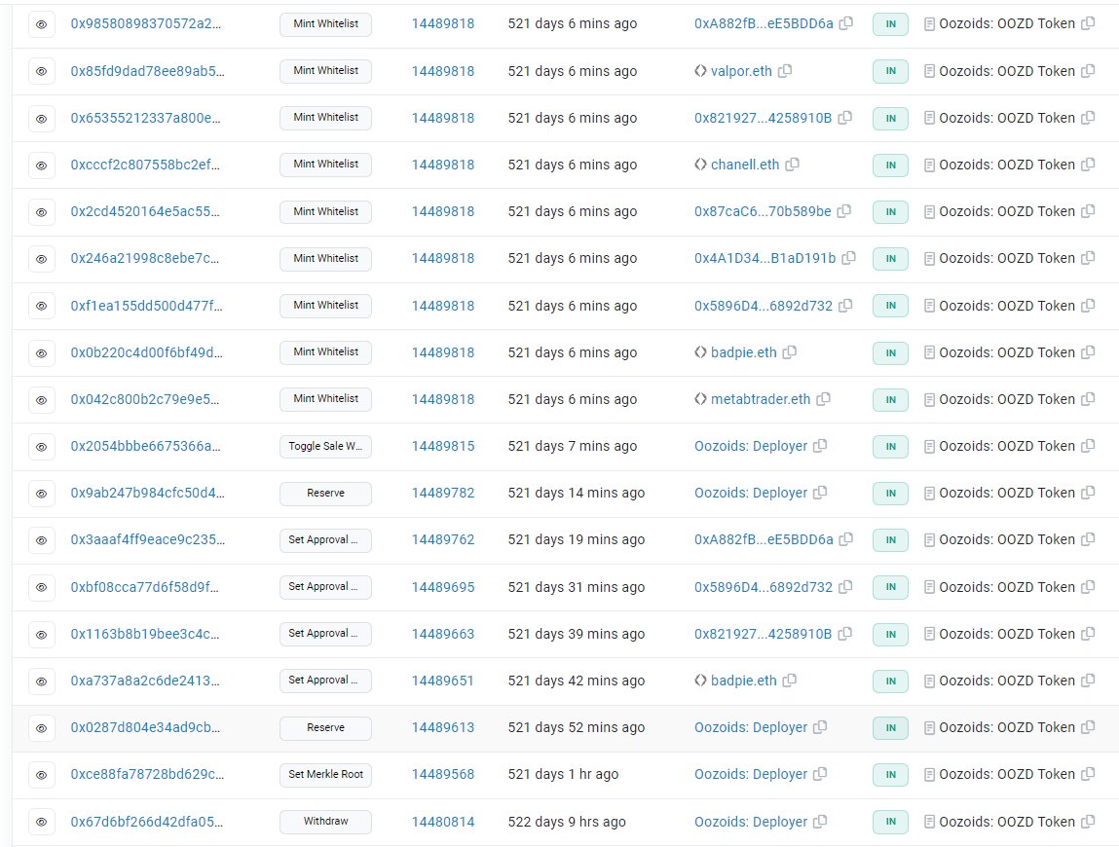This screenshot has width=1119, height=847.
Task: Click Reserve method in block 14489782 row
Action: pos(325,493)
